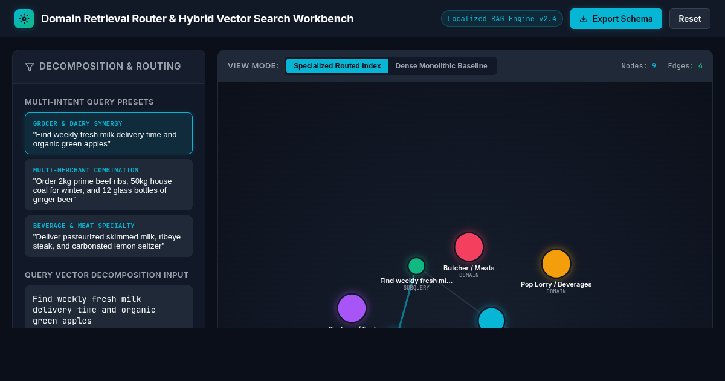Select the purple Coalman / Fuel node
725x381 pixels.
352,308
